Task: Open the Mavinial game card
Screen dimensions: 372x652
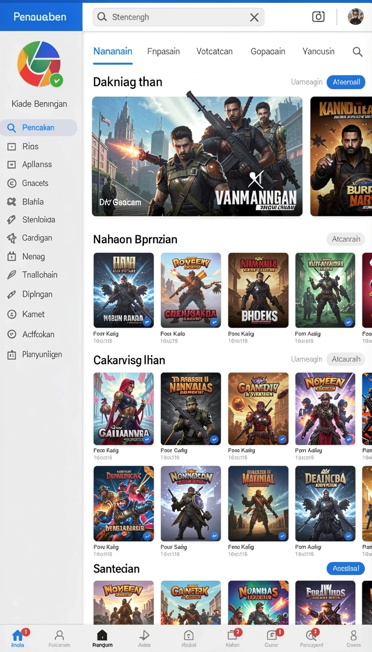Action: pyautogui.click(x=258, y=504)
